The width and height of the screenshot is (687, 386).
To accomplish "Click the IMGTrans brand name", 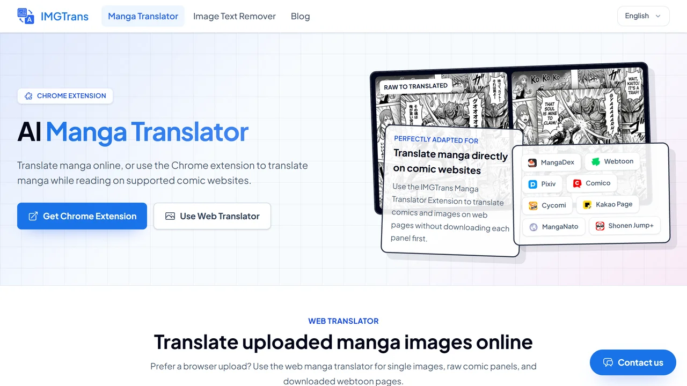I will [x=64, y=16].
